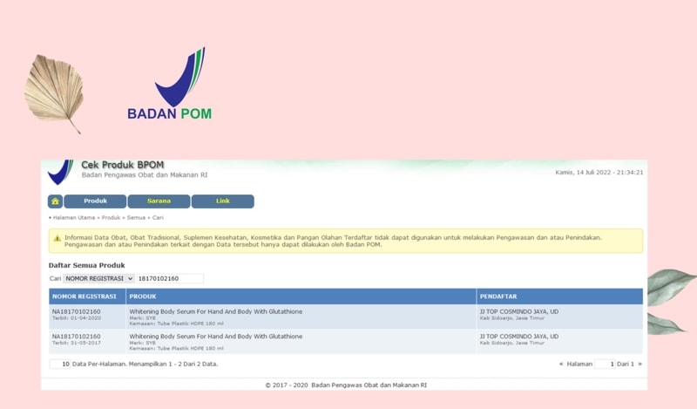Image resolution: width=697 pixels, height=409 pixels.
Task: Click the Produk breadcrumb link
Action: pos(112,218)
